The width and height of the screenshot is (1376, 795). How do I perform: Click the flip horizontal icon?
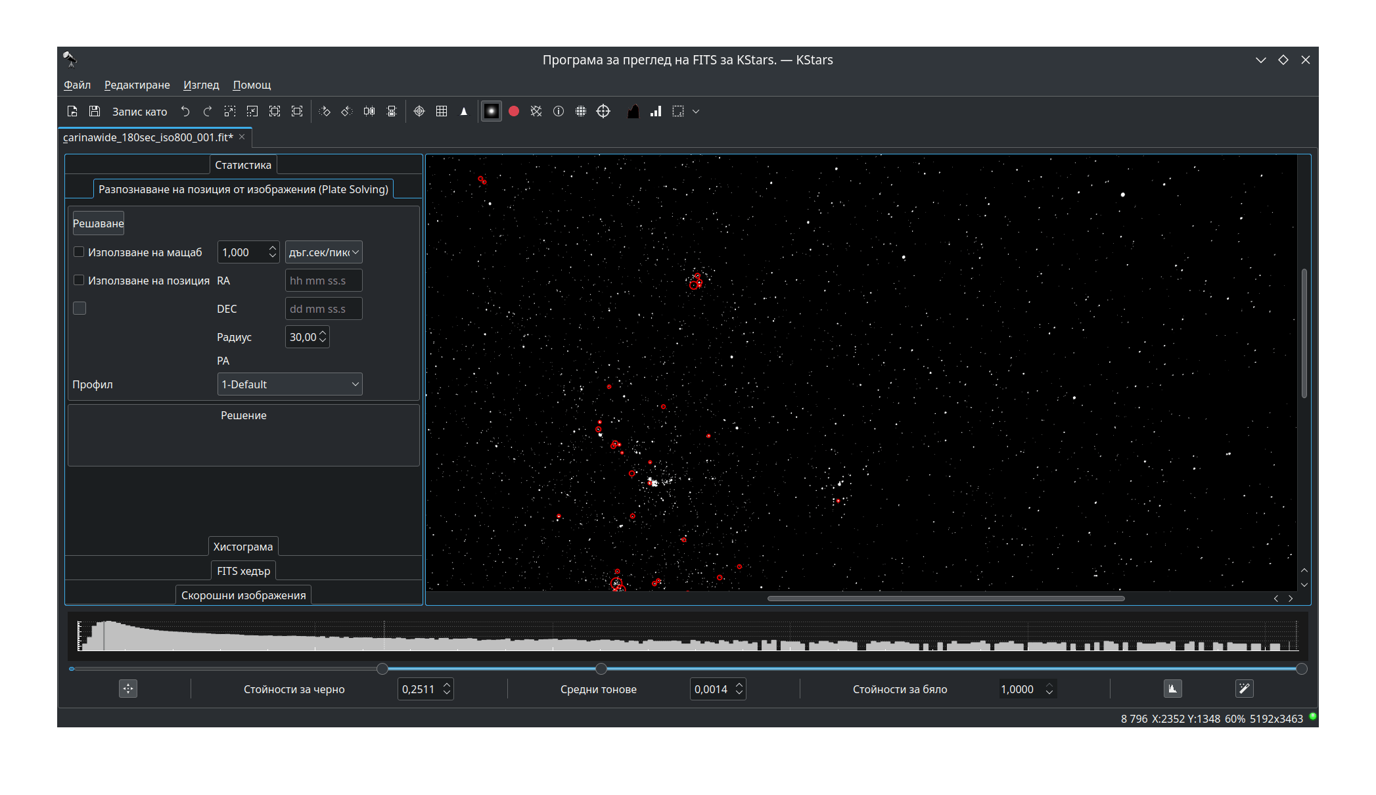click(369, 112)
